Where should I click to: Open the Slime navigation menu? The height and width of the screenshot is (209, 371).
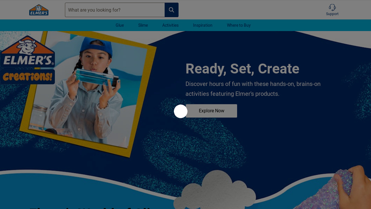tap(143, 25)
